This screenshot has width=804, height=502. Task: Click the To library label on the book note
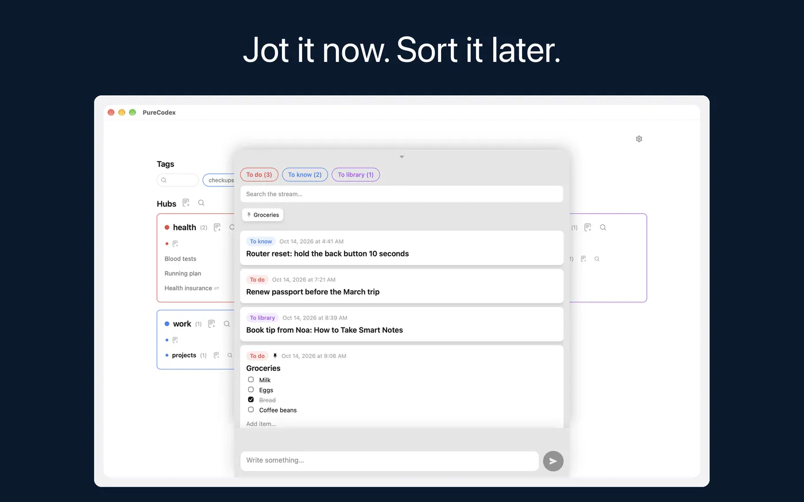tap(262, 318)
